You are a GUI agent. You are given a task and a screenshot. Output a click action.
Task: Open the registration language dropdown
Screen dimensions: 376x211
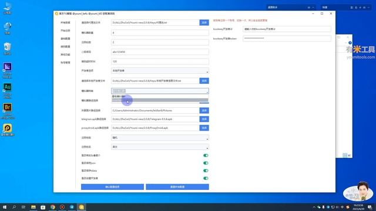point(160,147)
